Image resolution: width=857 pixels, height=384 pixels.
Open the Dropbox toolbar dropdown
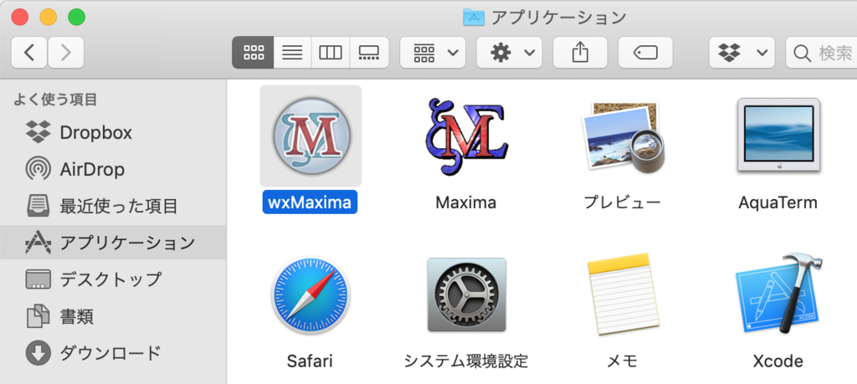pos(742,53)
